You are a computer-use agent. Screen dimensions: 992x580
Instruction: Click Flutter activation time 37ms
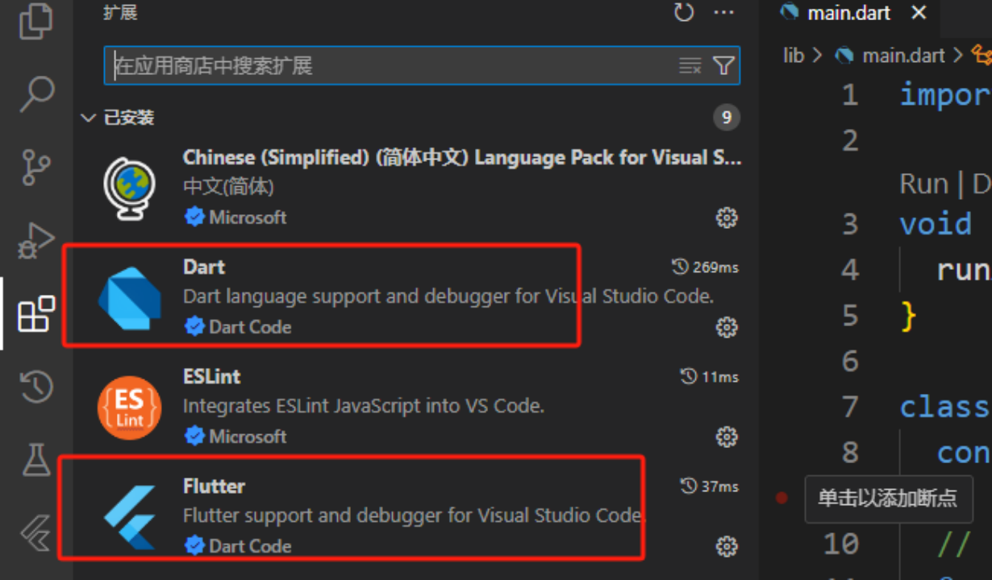click(x=709, y=486)
